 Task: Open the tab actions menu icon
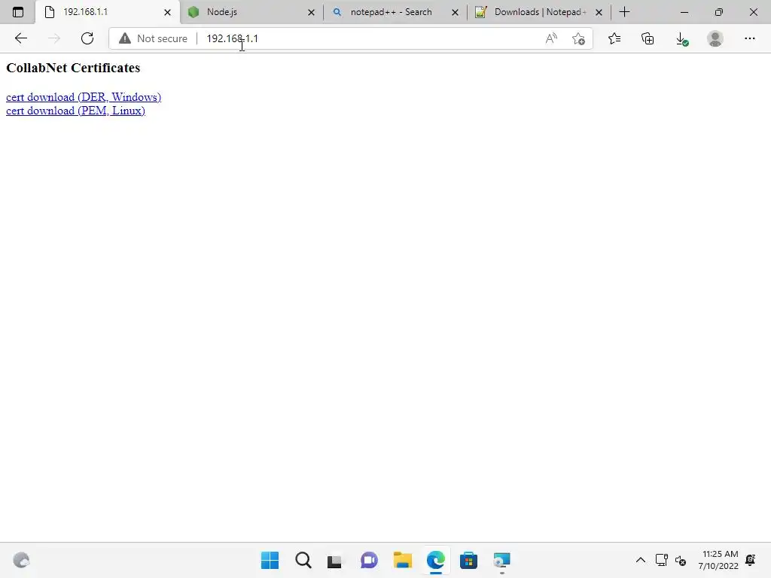click(x=18, y=12)
